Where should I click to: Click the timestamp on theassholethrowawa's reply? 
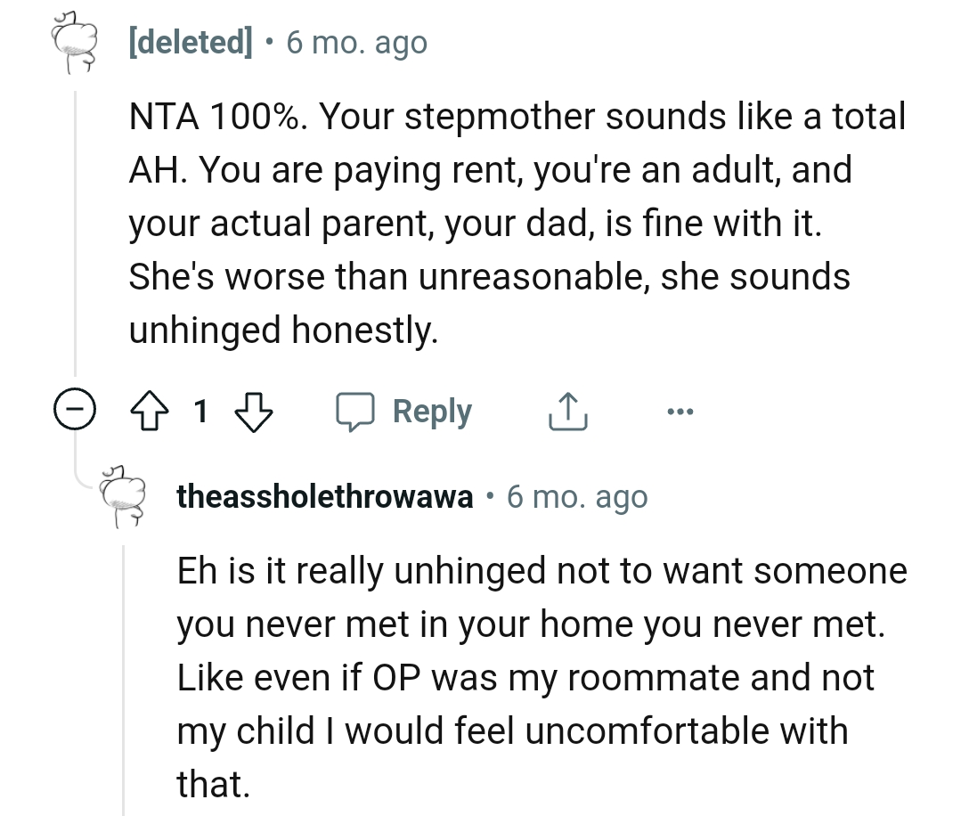[x=579, y=497]
